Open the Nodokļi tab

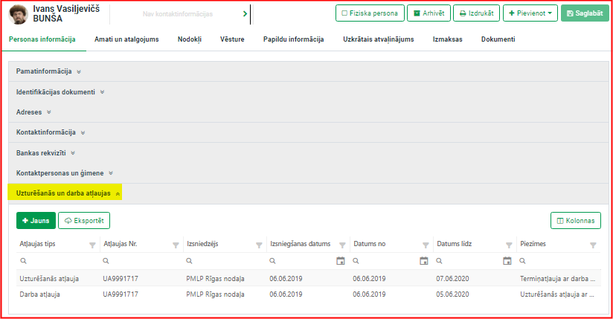pyautogui.click(x=190, y=39)
